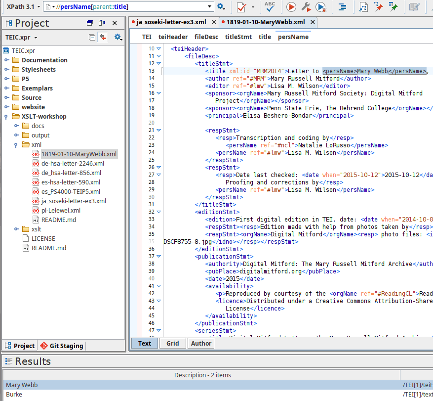
Task: Expand the xslt subfolder
Action: point(17,229)
